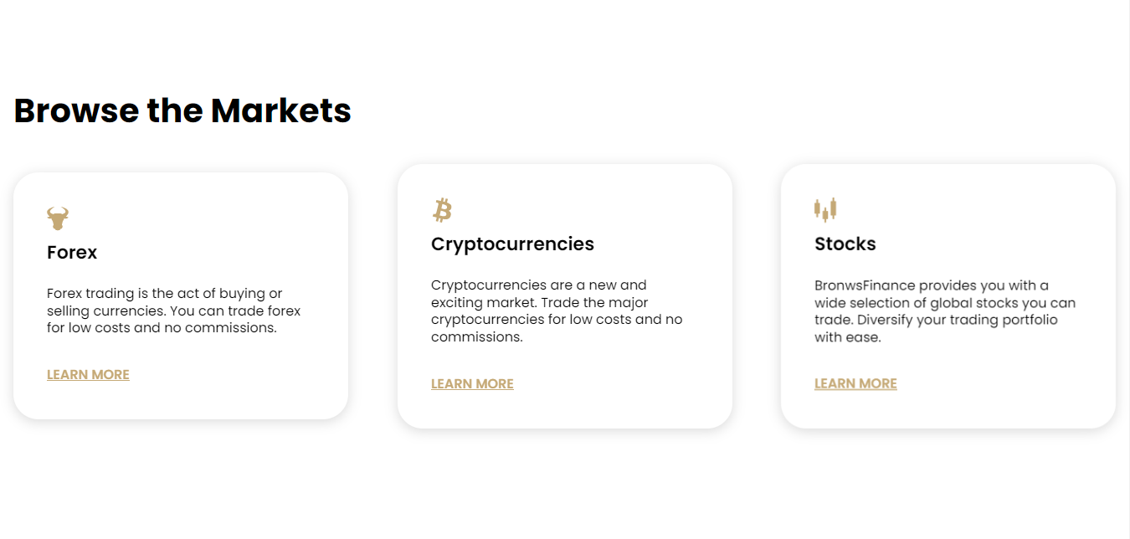Viewport: 1130px width, 539px height.
Task: Click the Forex trading description paragraph
Action: click(x=173, y=311)
